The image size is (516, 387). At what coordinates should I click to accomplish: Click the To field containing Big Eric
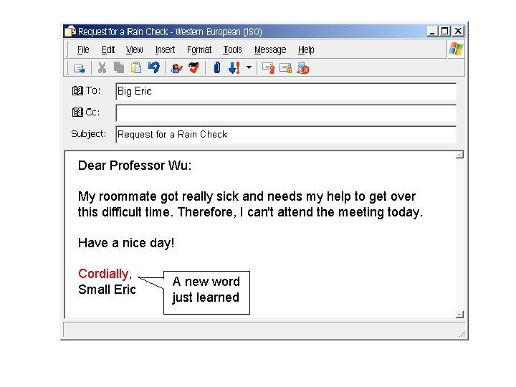[286, 91]
